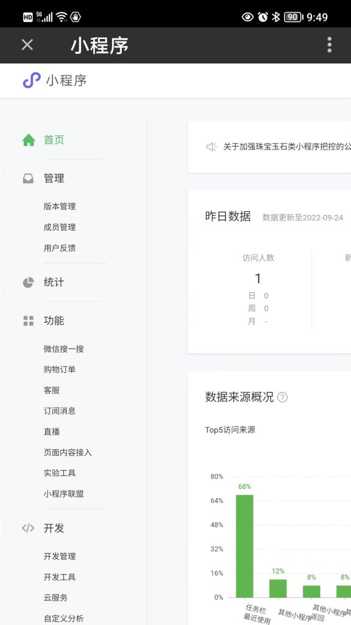Tap the battery indicator showing 90

coord(293,16)
